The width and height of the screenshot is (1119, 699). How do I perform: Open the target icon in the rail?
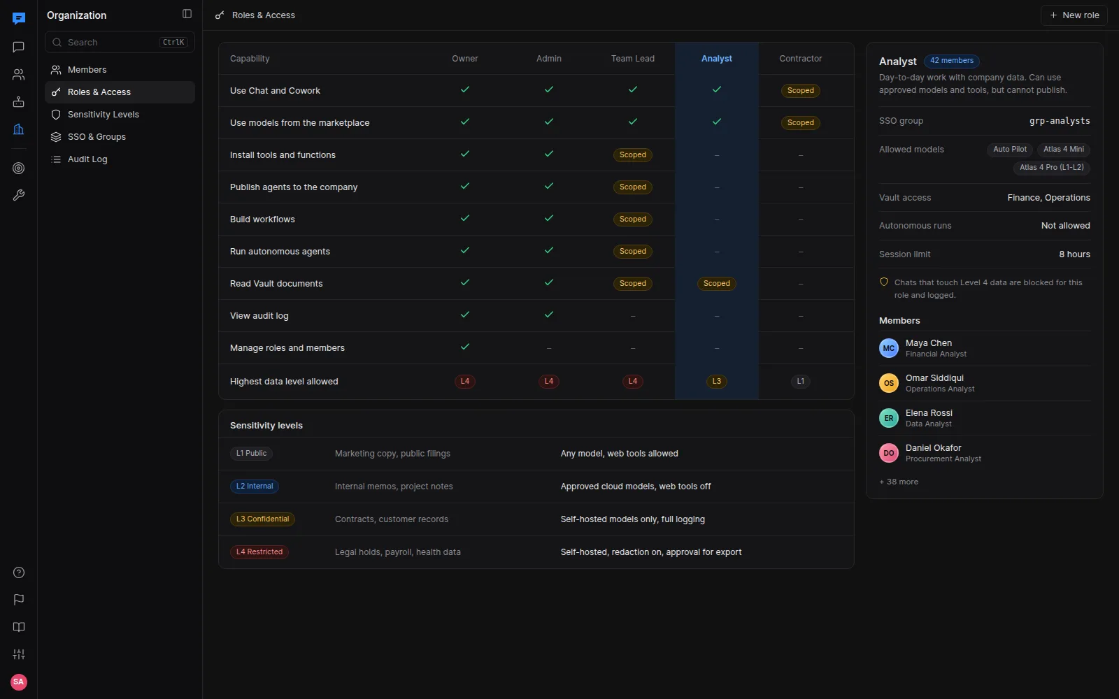[x=19, y=168]
